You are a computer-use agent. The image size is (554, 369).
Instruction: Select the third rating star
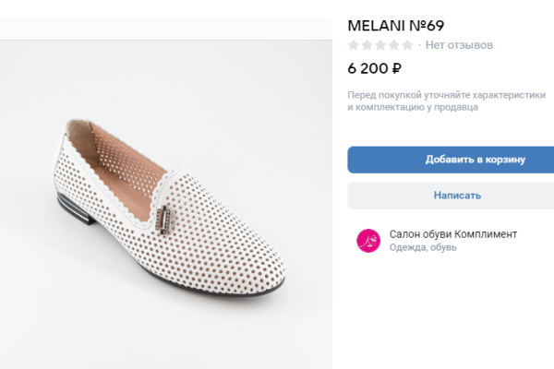(x=379, y=45)
